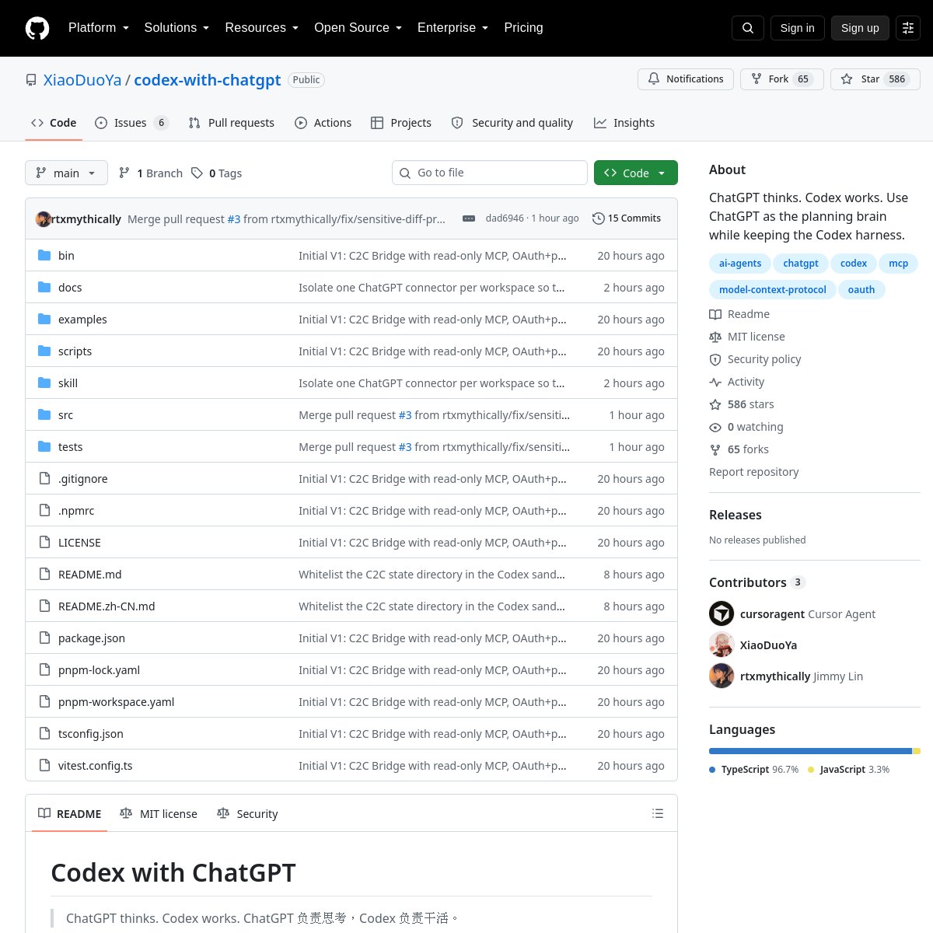Click the tag icon beside 0 Tags

pos(197,173)
